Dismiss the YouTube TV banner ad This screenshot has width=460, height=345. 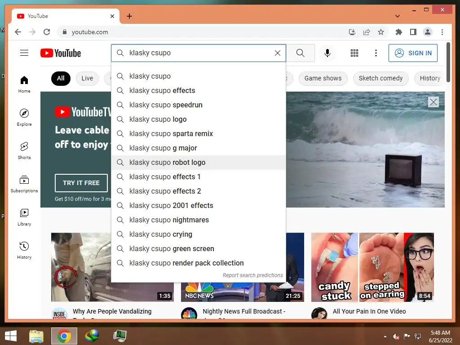(433, 102)
